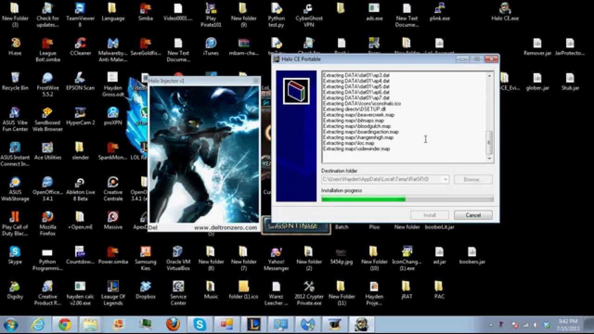Viewport: 594px width, 334px height.
Task: Select the 2012 Crypter Private.exe icon
Action: coord(309,293)
